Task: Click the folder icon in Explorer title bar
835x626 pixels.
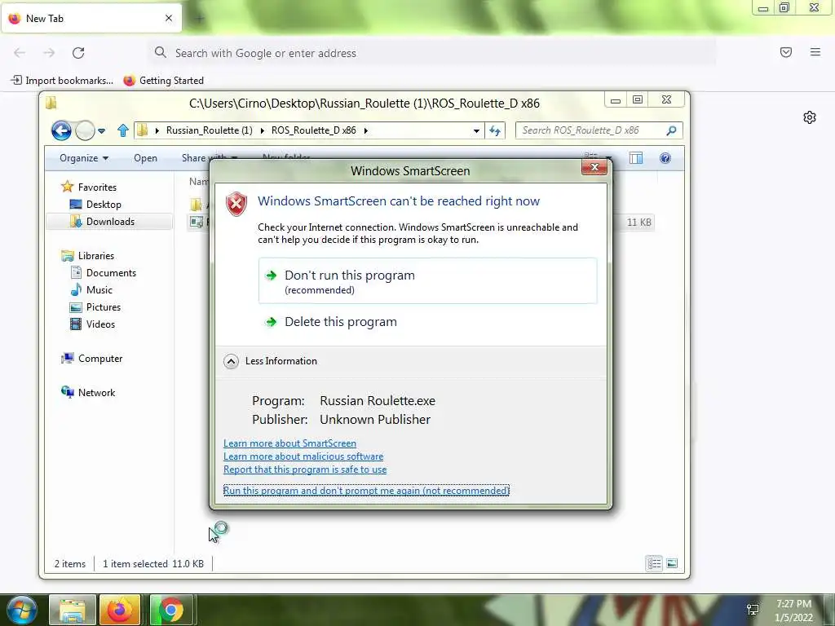Action: (x=51, y=103)
